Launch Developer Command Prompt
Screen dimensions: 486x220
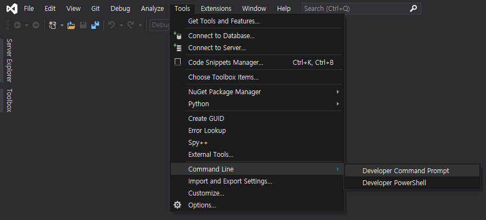coord(412,170)
